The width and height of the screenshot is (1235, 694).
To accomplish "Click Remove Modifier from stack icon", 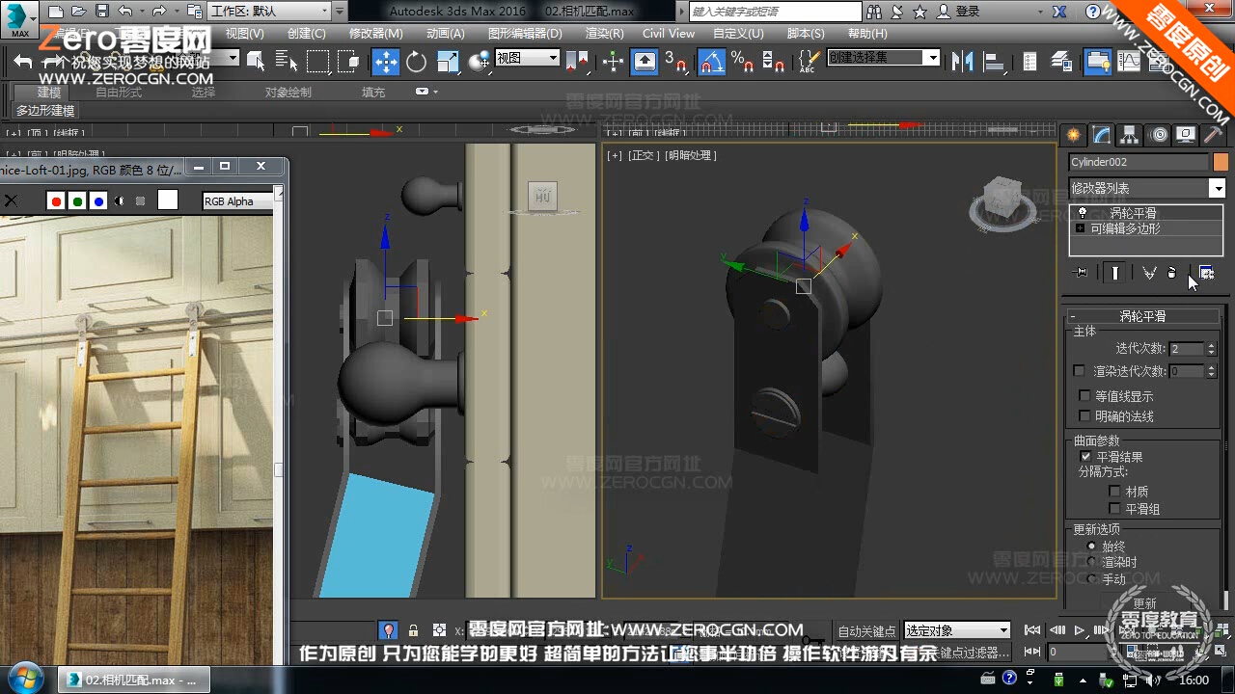I will 1171,273.
